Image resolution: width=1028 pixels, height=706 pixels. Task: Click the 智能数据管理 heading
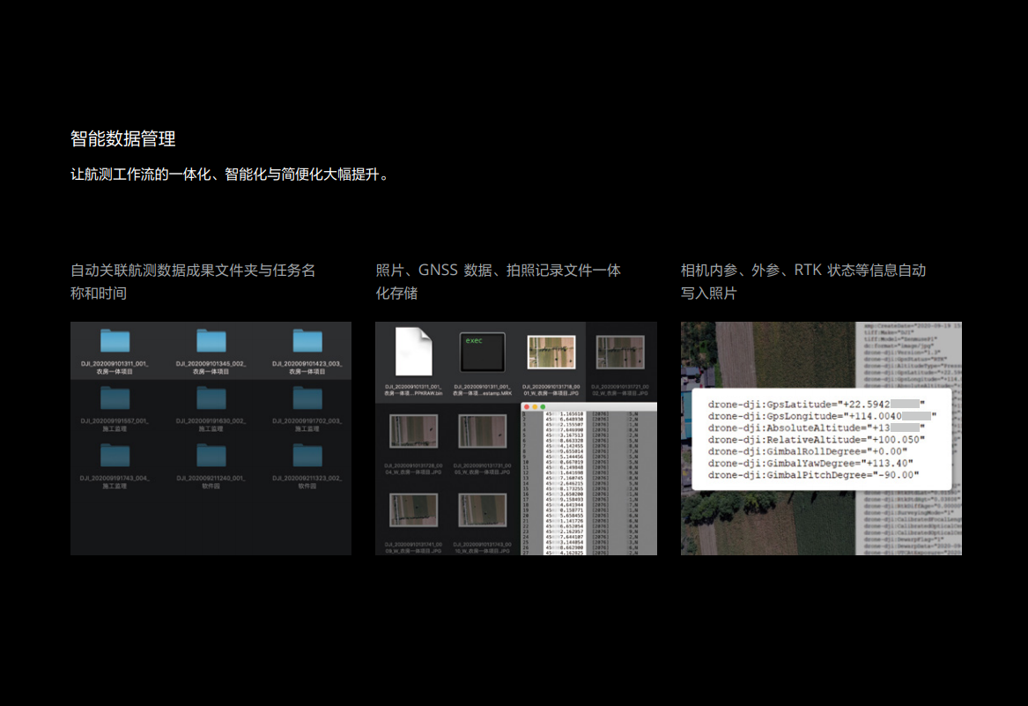click(123, 138)
